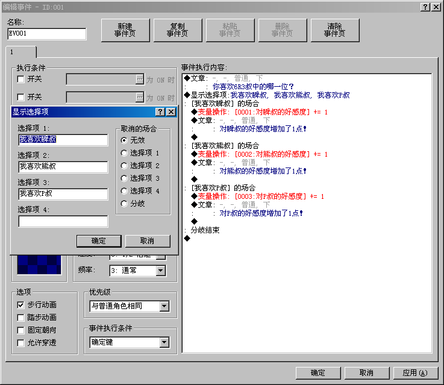This screenshot has width=444, height=385.
Task: Click the greyed 粘贴事件页 button
Action: pos(230,30)
